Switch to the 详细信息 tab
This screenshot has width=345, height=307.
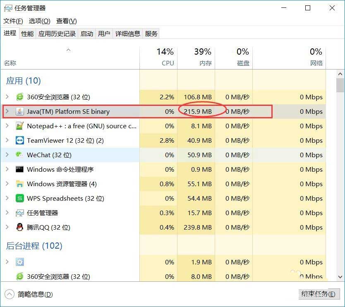point(127,34)
